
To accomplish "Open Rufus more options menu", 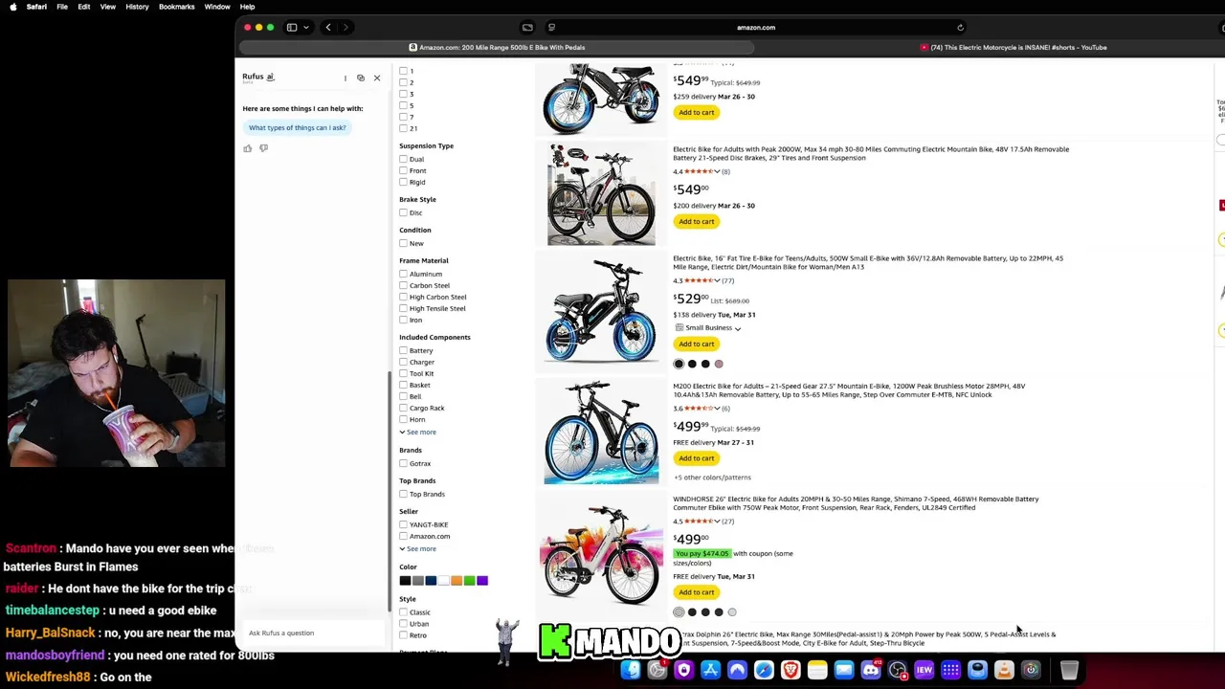I will tap(345, 78).
